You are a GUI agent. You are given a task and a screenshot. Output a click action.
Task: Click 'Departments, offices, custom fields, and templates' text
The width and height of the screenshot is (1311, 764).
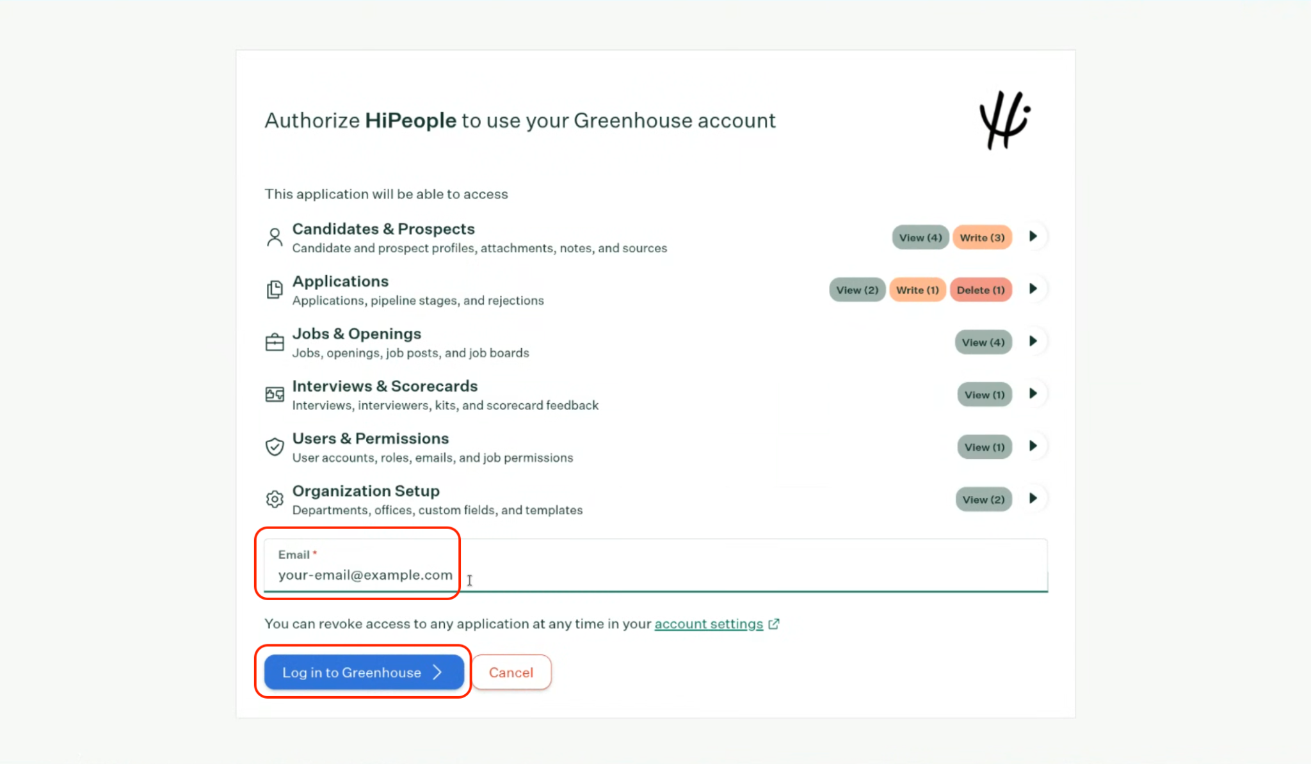437,510
